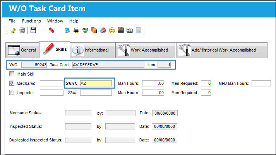276x155 pixels.
Task: Click the Mechanic Status field
Action: [78, 113]
